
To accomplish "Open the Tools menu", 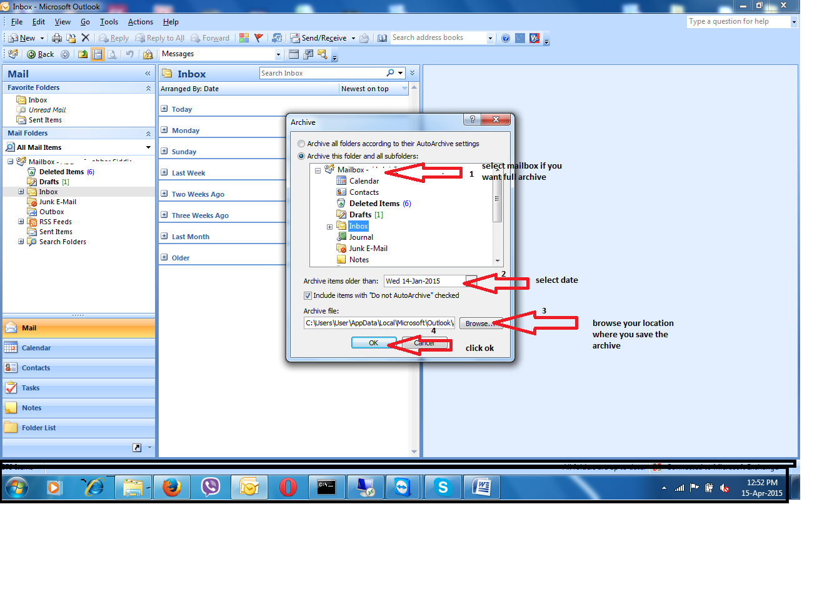I will (109, 22).
